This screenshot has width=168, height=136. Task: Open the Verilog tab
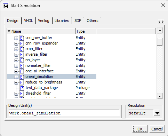point(43,21)
